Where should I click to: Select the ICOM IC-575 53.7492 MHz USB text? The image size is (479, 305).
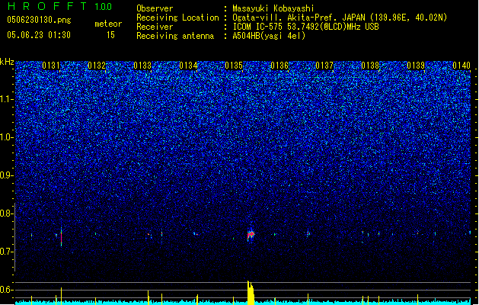click(x=306, y=27)
